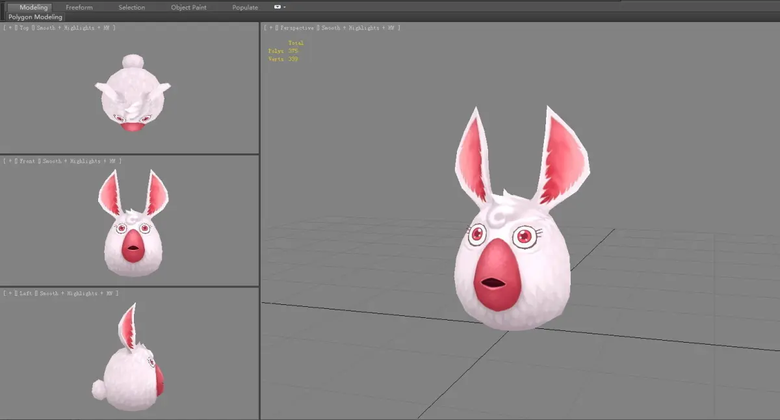This screenshot has height=420, width=780.
Task: Open the Top viewport point-of-view label menu
Action: coord(24,28)
